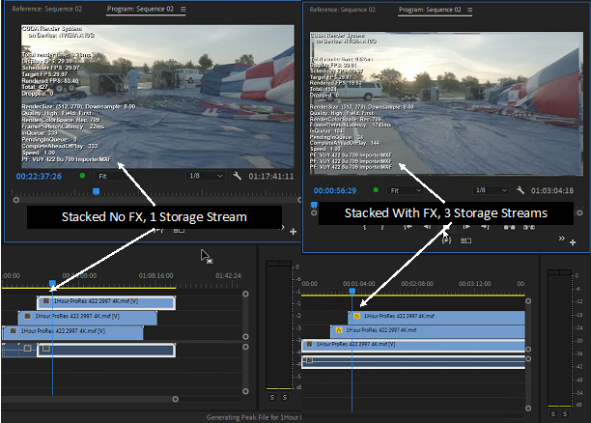Click the Mark In button in right monitor

[x=364, y=227]
